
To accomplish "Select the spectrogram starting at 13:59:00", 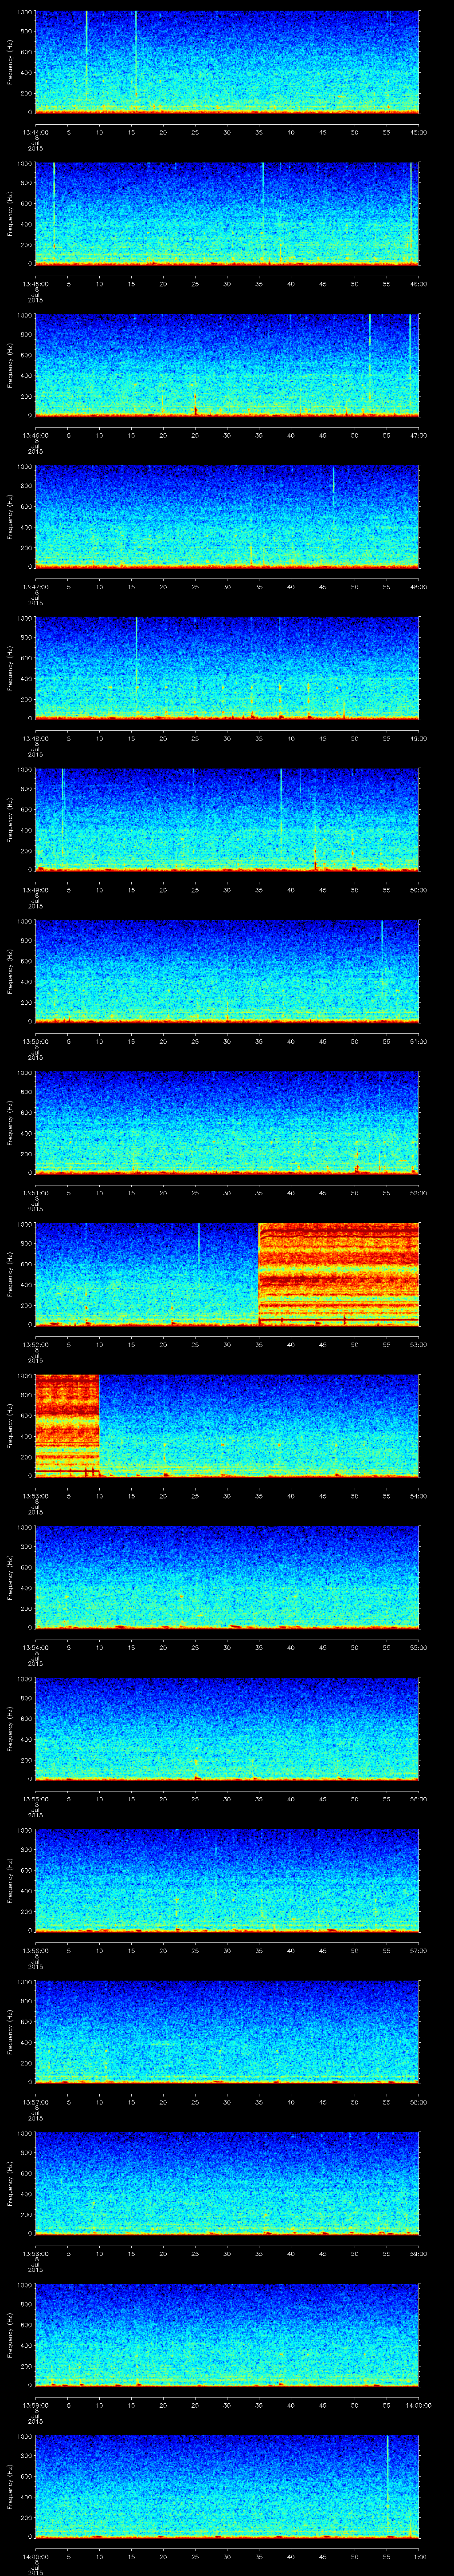I will click(x=227, y=2334).
